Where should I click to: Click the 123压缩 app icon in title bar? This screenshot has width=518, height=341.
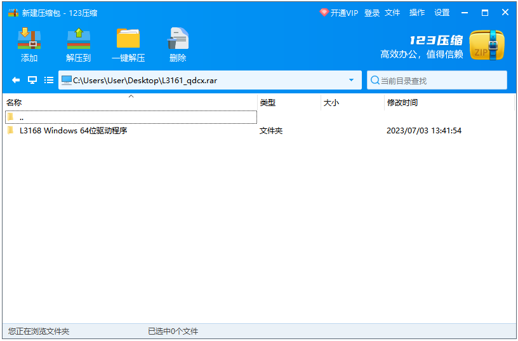(x=13, y=13)
